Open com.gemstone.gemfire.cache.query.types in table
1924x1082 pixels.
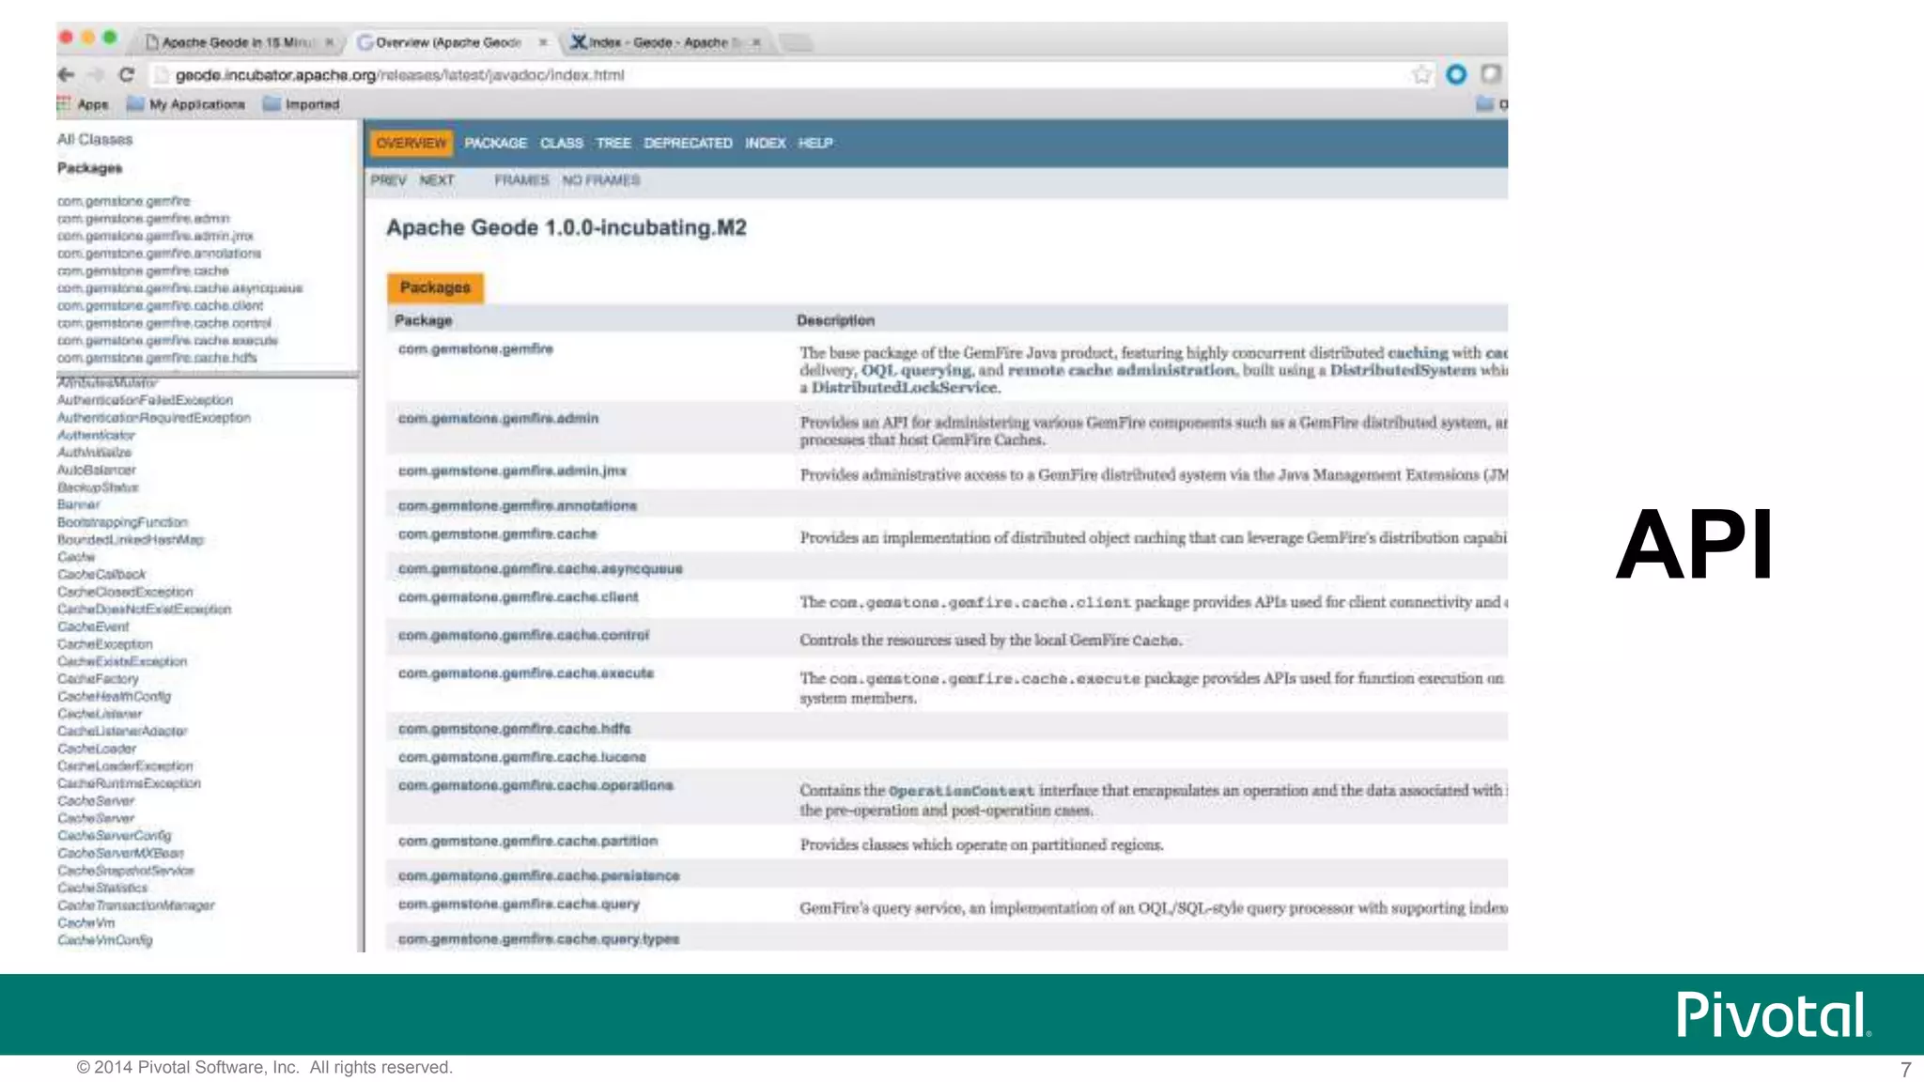tap(538, 938)
